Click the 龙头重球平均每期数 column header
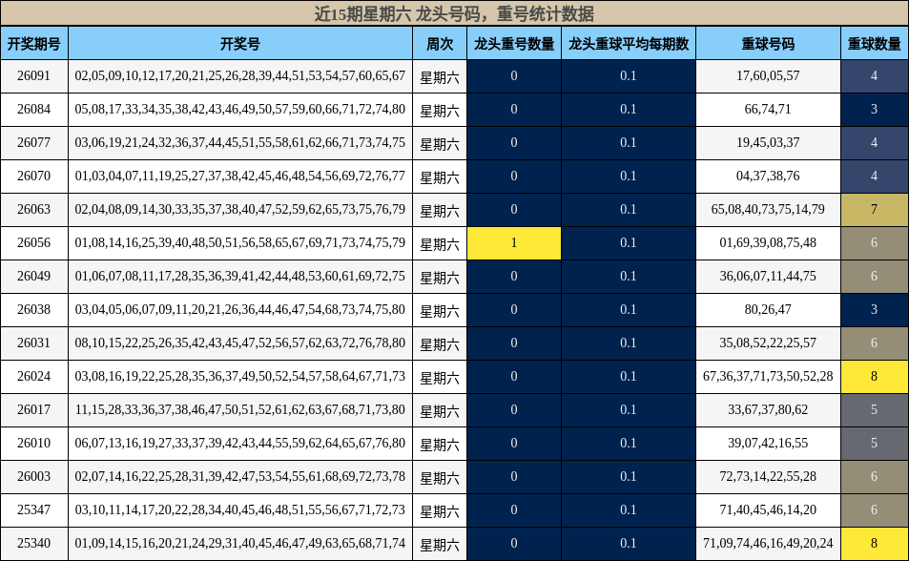909x561 pixels. (628, 42)
